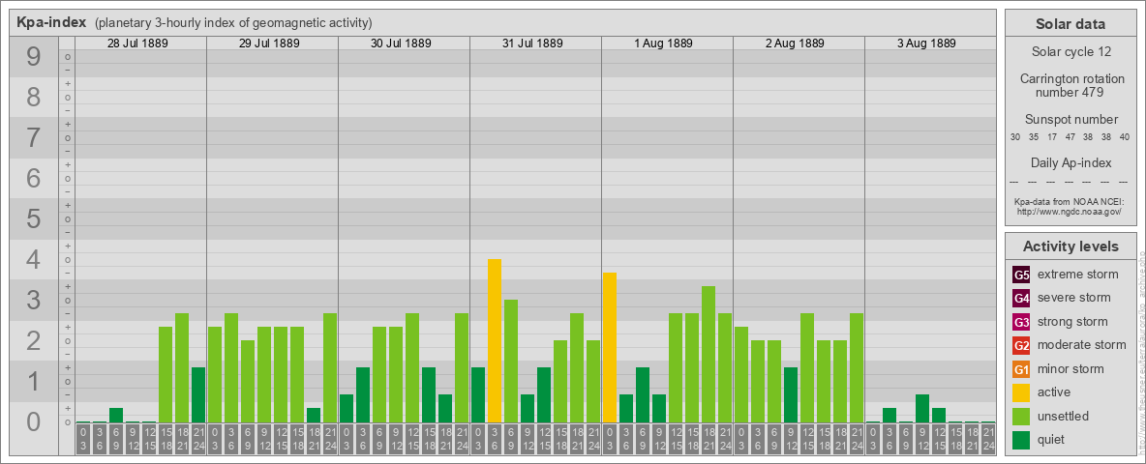Click the 28 Jul 1889 date header

137,43
